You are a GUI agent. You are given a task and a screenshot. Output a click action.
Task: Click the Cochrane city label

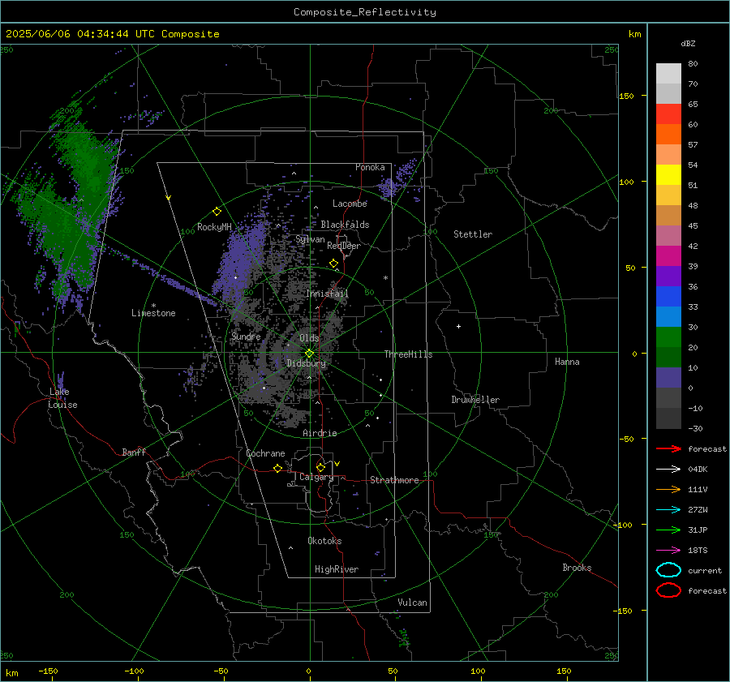[x=265, y=453]
